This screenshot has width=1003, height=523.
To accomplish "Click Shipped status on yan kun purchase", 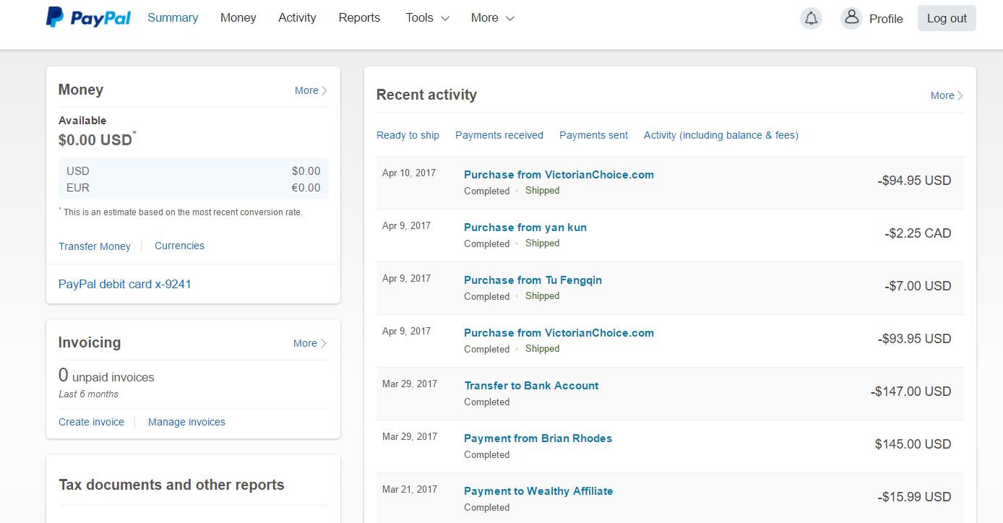I will pos(542,243).
